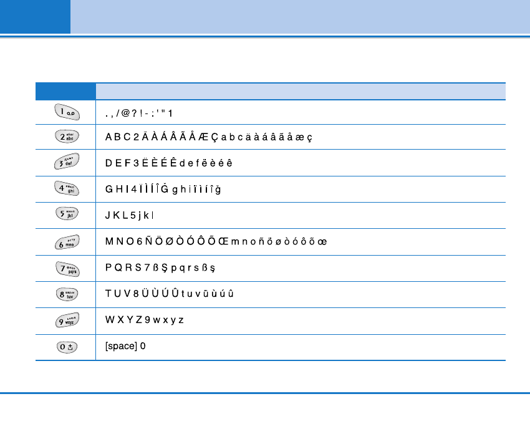
Task: Select the punctuation characters row ending in 1
Action: pos(139,113)
